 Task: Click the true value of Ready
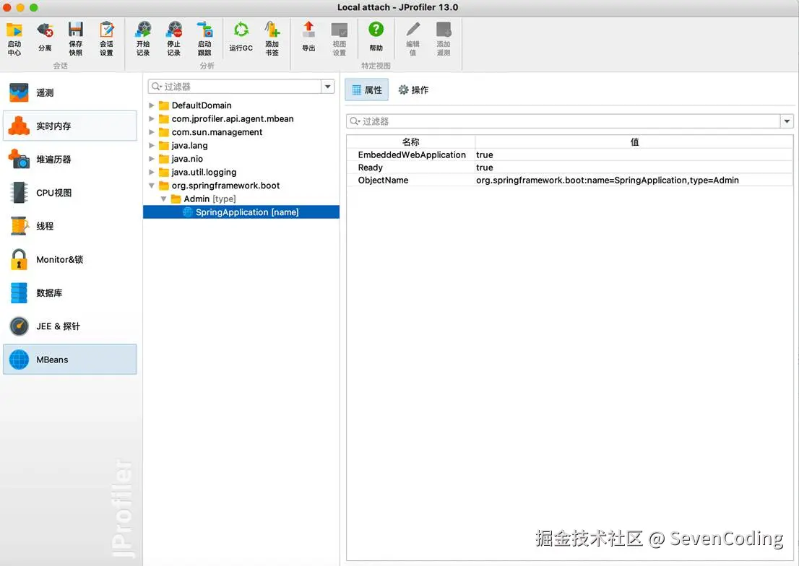(485, 167)
